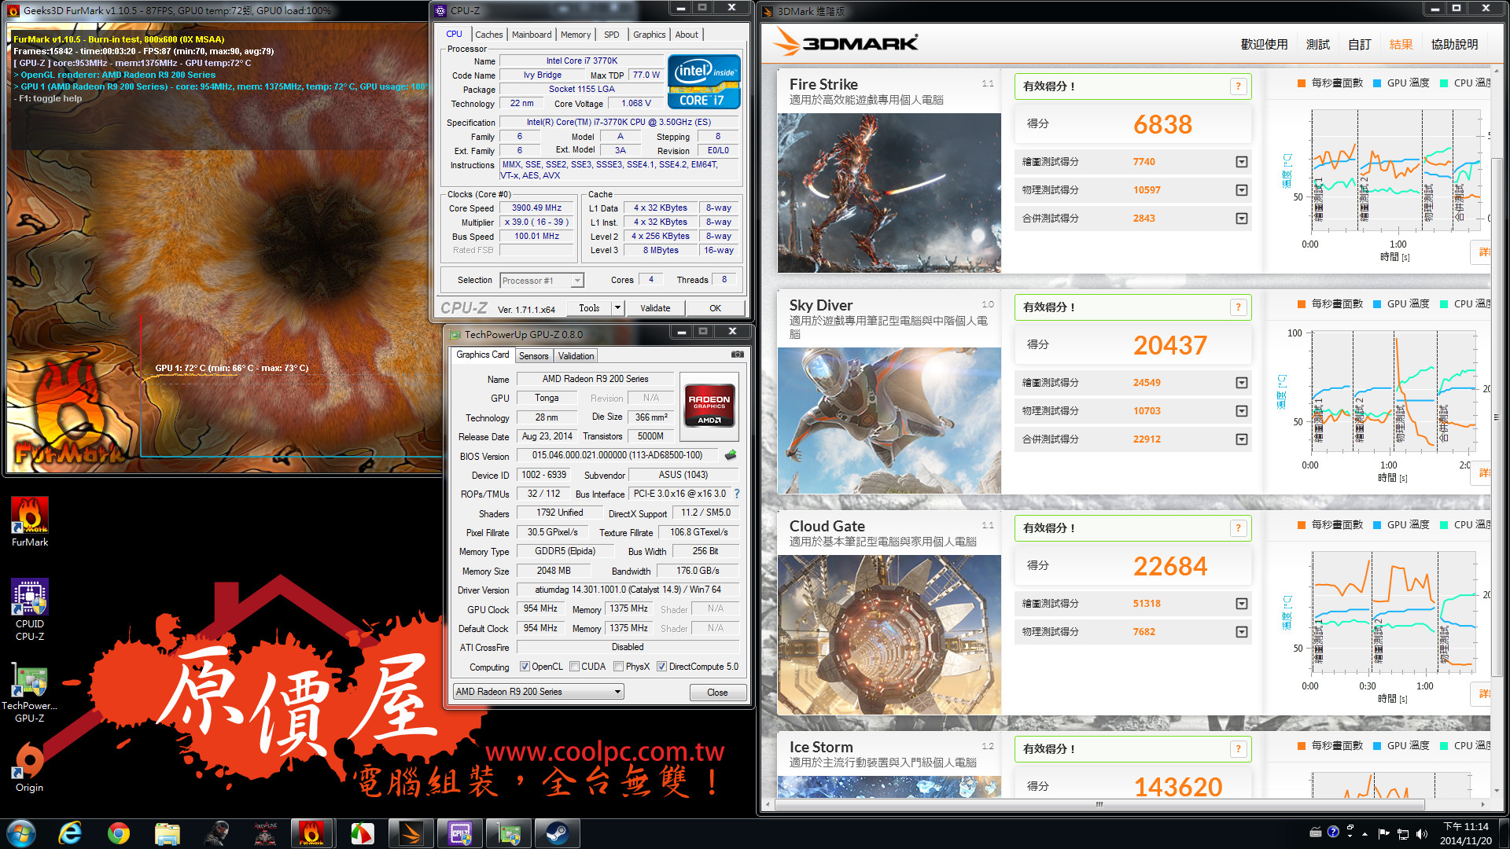Click Fire Strike benchmark thumbnail

pyautogui.click(x=889, y=193)
